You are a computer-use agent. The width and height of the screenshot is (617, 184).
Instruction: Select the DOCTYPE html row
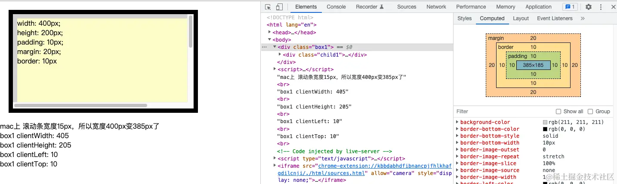[x=290, y=18]
